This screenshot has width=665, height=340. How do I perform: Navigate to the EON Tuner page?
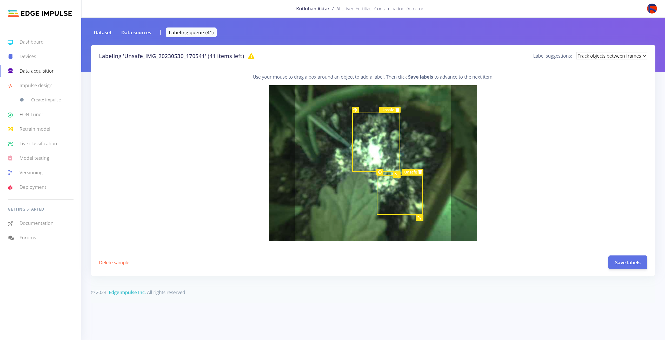31,115
